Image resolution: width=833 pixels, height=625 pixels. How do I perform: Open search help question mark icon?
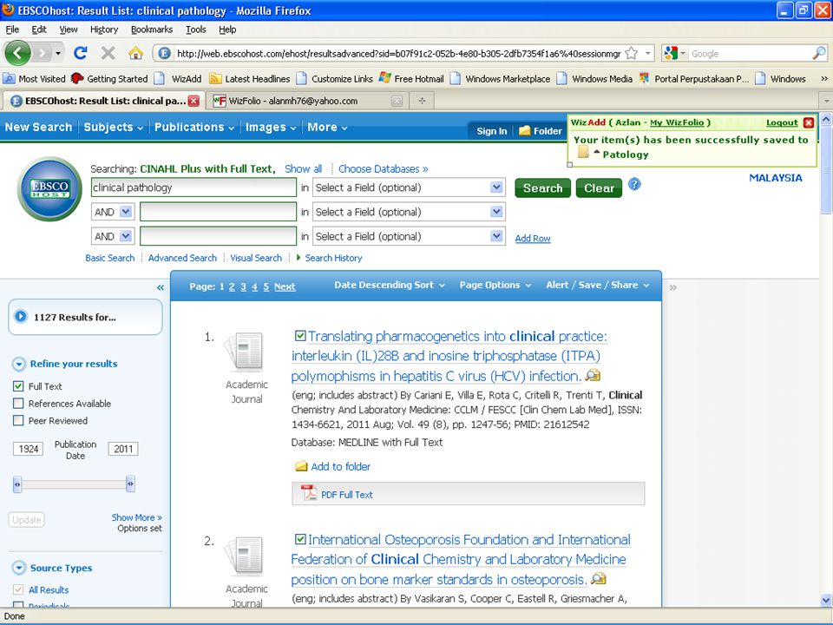coord(634,184)
